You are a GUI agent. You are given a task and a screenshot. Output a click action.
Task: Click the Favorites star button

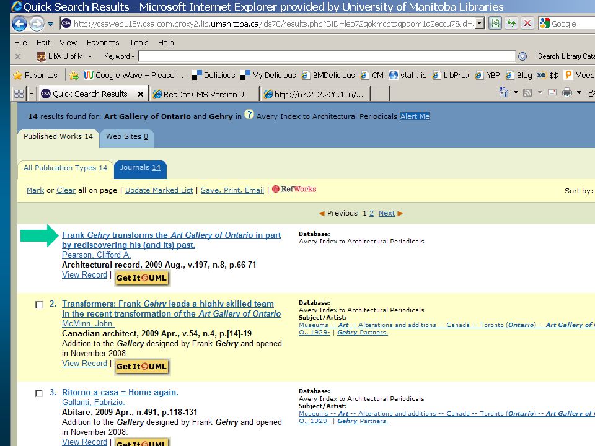click(35, 75)
